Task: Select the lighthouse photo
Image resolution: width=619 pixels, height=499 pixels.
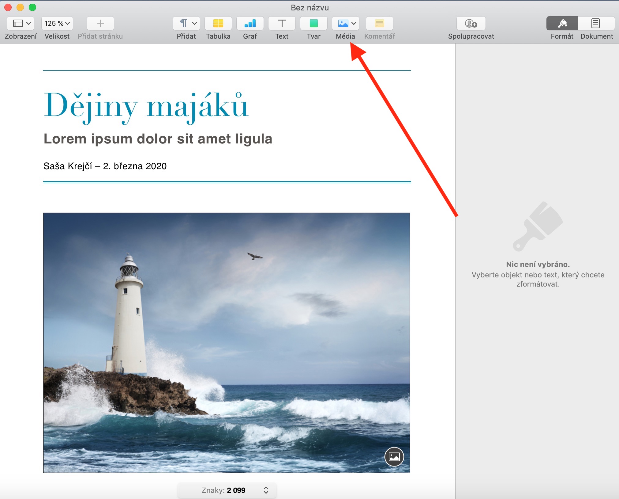Action: click(227, 322)
